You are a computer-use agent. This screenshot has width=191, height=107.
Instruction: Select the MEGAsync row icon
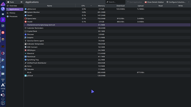25,50
